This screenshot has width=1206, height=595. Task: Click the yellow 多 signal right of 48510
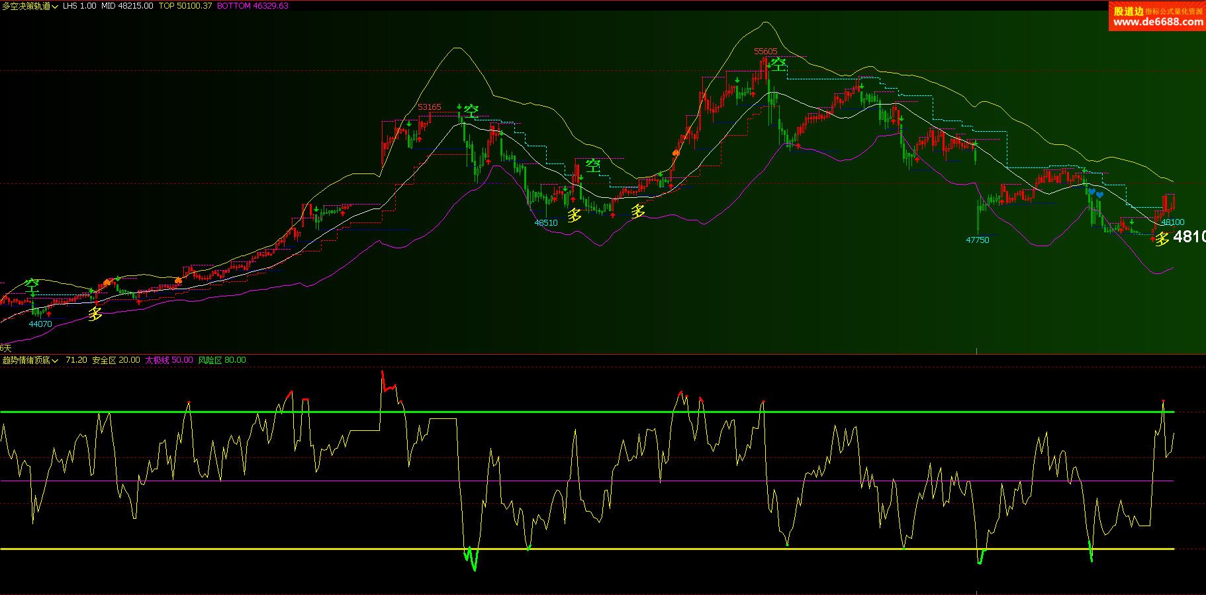point(574,215)
